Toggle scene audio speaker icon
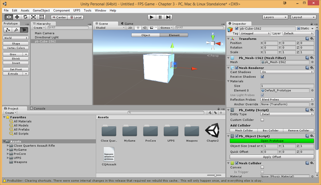Screen dimensions: 321x185 (145, 28)
